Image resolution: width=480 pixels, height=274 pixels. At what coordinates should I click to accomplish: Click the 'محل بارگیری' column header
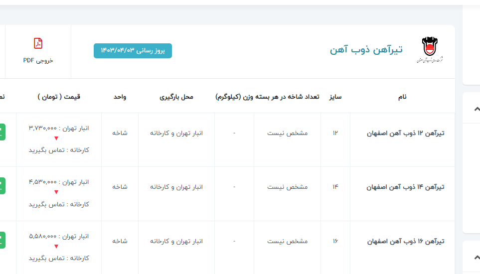tap(176, 97)
